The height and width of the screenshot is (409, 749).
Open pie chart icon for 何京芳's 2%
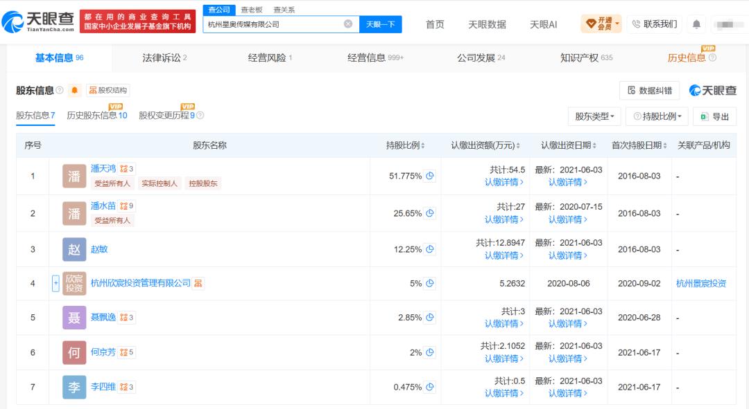430,352
